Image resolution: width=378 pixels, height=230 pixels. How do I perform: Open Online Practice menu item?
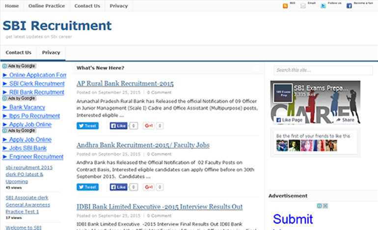47,6
